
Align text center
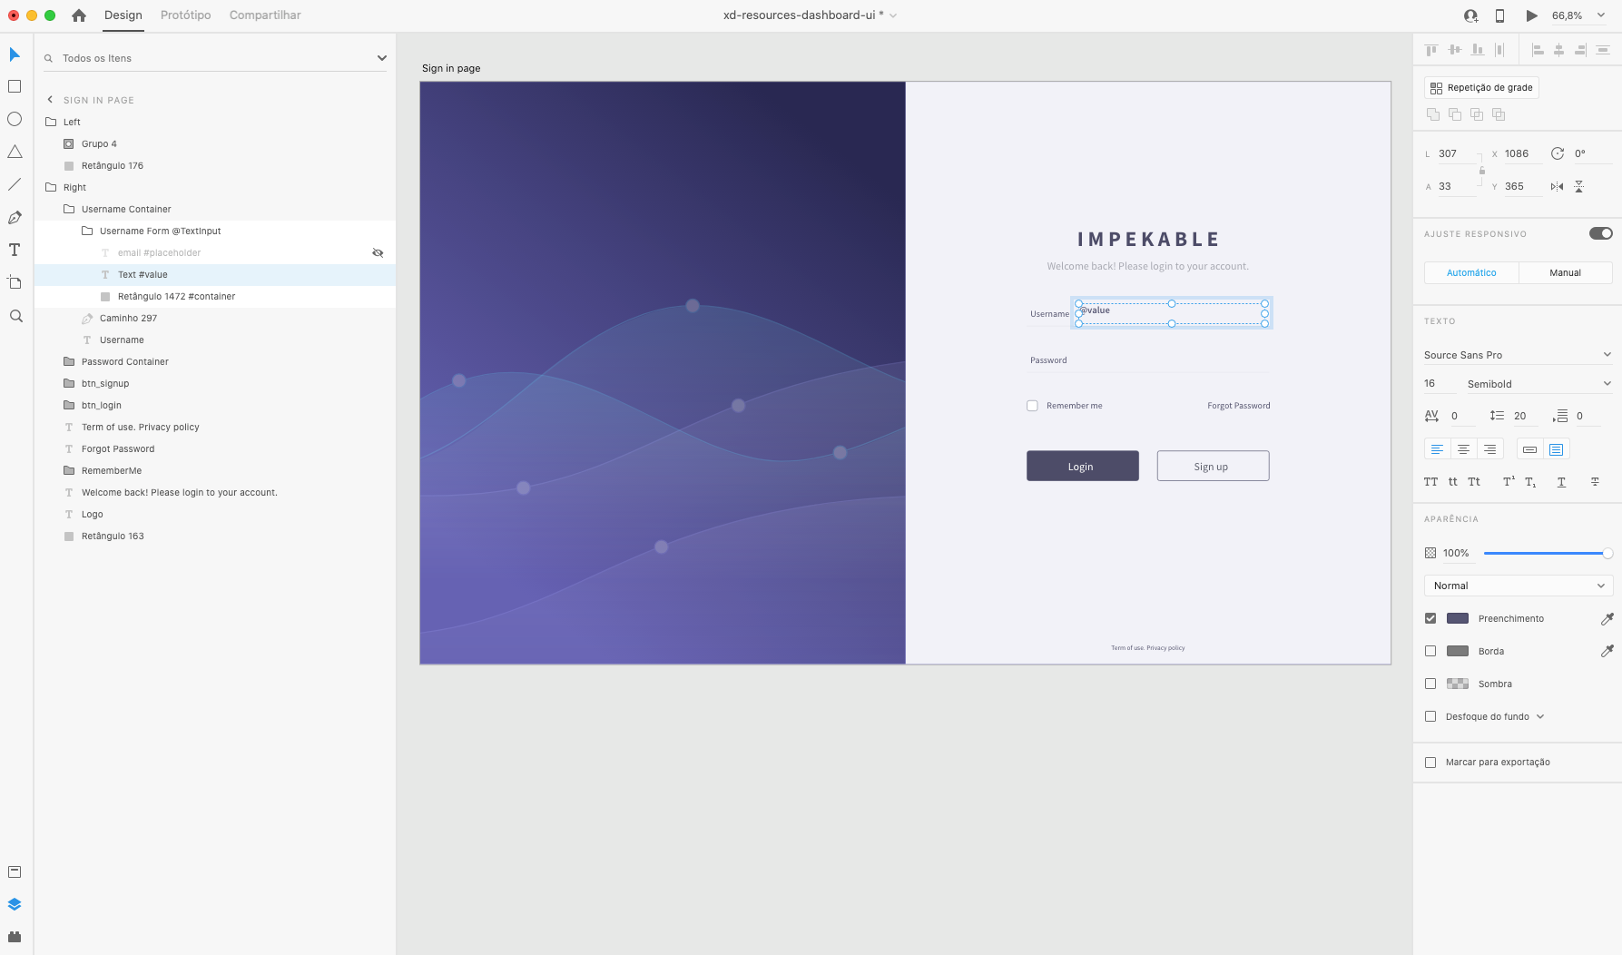click(1463, 448)
